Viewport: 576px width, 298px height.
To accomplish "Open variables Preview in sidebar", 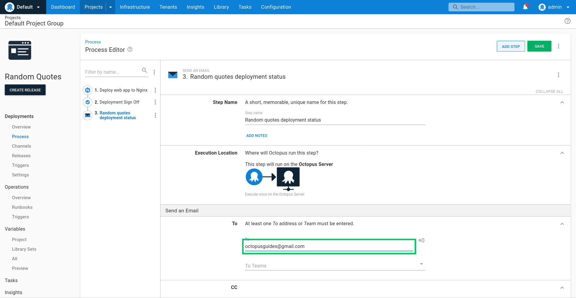I will 20,268.
